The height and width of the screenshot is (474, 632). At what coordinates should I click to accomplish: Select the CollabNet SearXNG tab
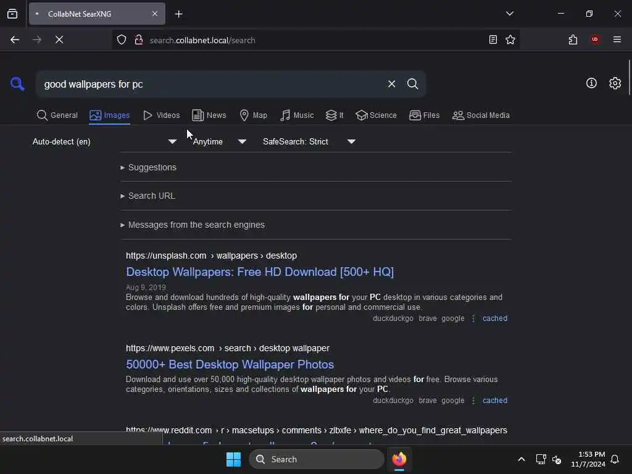point(97,14)
